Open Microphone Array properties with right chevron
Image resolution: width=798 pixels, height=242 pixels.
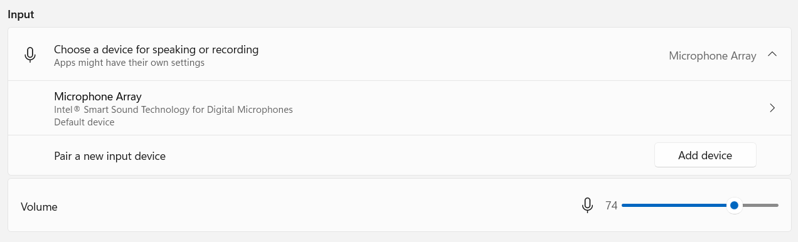(x=772, y=108)
